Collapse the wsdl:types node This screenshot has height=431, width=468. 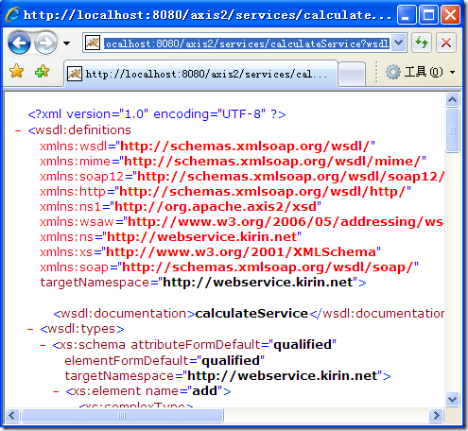click(30, 330)
